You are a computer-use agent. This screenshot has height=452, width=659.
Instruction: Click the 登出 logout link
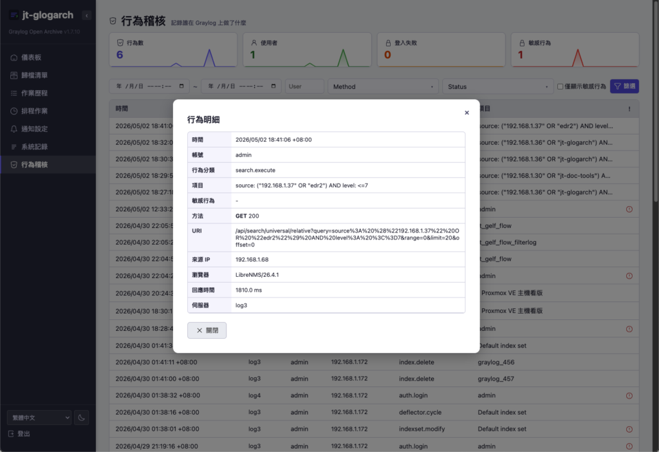click(19, 433)
